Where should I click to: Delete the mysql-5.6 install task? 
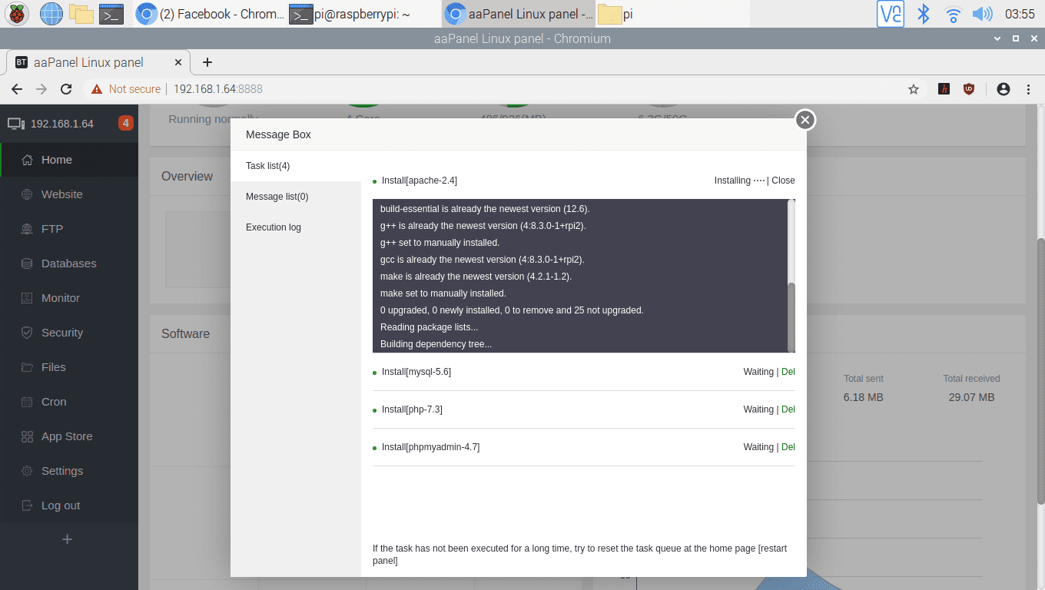click(788, 372)
